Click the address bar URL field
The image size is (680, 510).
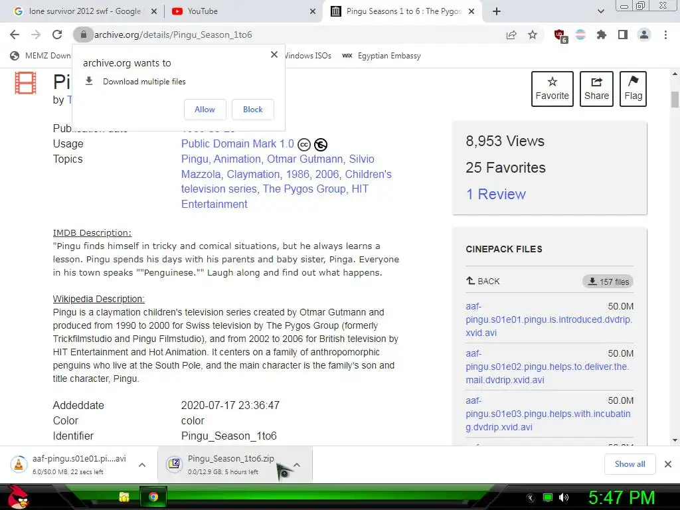[x=295, y=35]
